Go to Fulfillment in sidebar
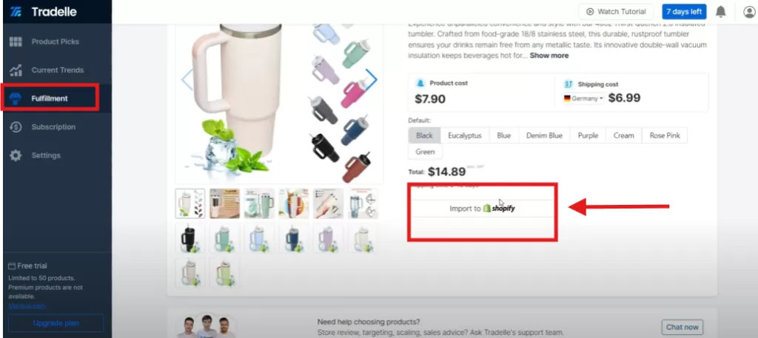Viewport: 758px width, 338px height. [x=50, y=98]
